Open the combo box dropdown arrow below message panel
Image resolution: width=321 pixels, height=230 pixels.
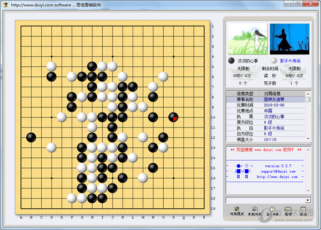[x=308, y=200]
